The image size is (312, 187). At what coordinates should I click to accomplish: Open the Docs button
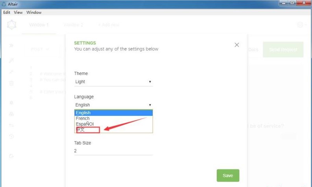pos(253,50)
